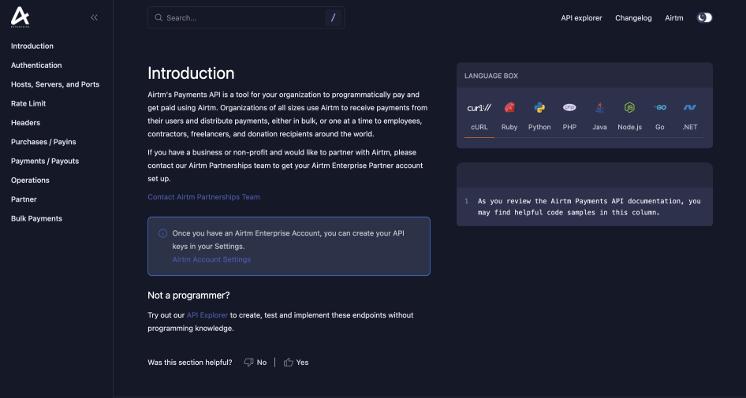Click the Airtm Enterprise logo
746x398 pixels.
point(20,17)
